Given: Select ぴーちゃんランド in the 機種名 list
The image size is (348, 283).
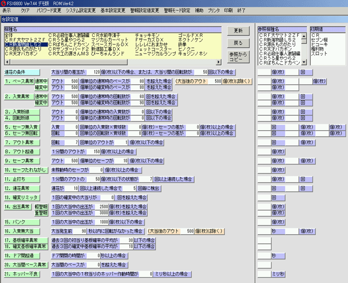Looking at the screenshot, I should (x=108, y=54).
